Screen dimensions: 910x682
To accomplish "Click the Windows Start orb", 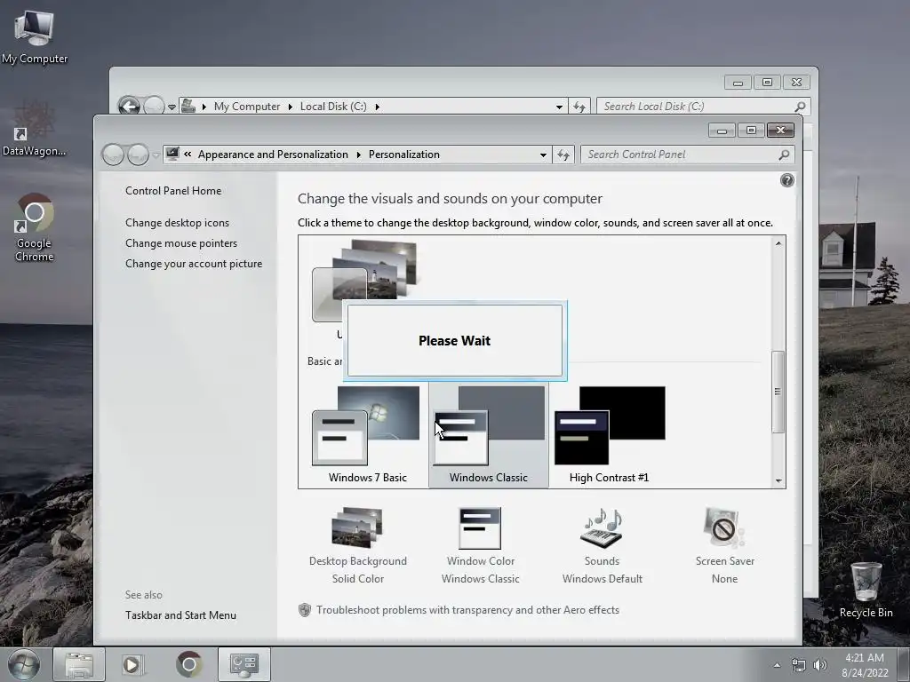I will [x=24, y=664].
